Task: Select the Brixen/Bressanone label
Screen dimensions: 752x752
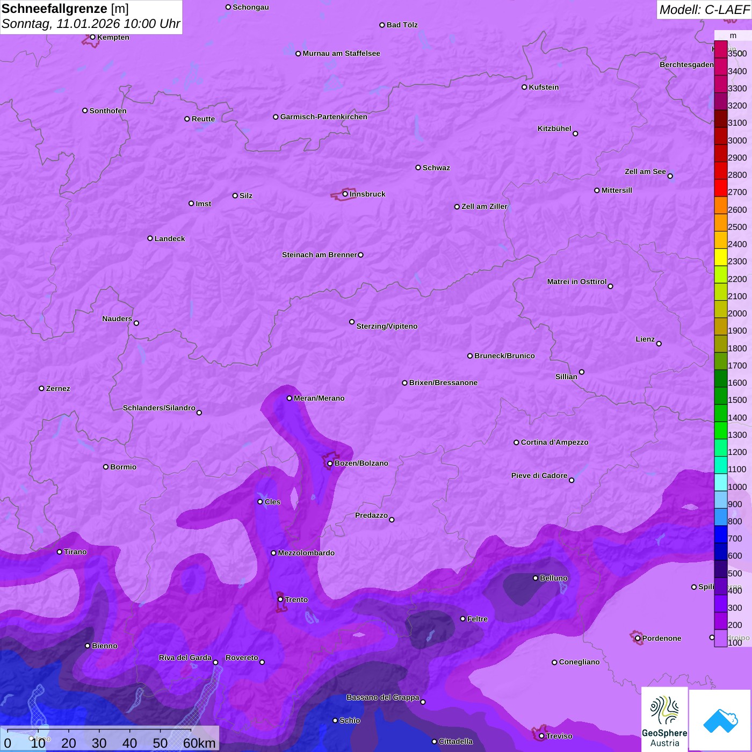Action: coord(443,382)
